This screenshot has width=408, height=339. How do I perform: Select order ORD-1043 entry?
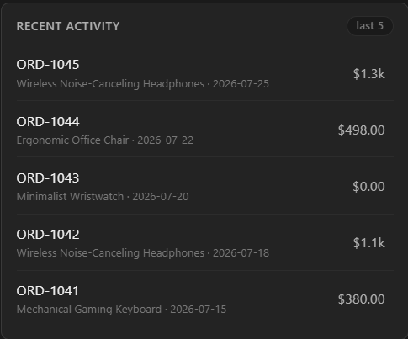coord(205,186)
